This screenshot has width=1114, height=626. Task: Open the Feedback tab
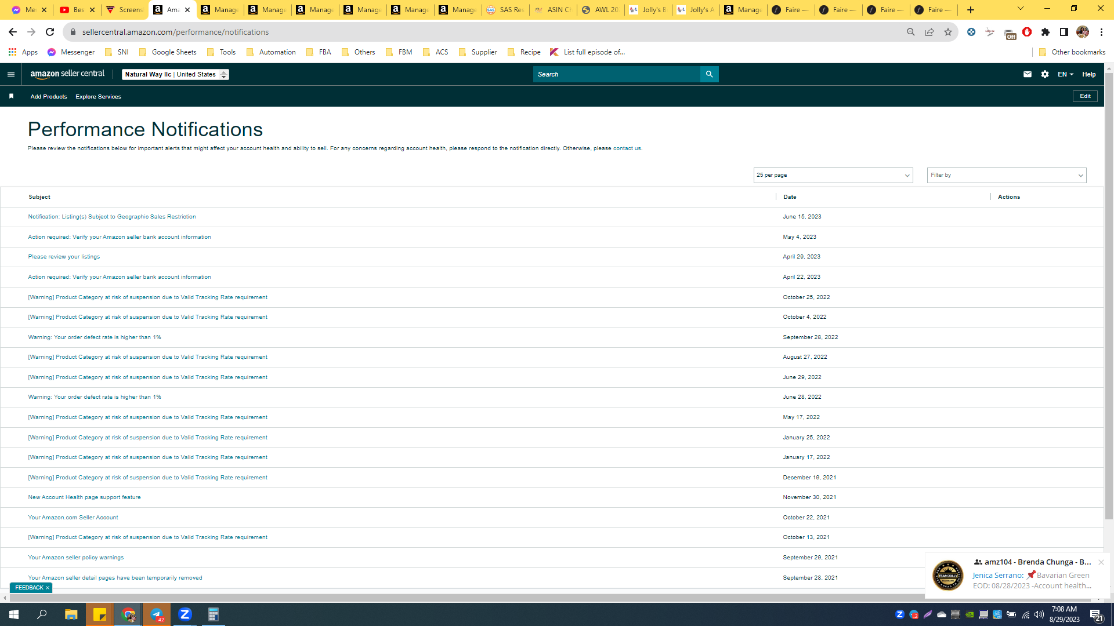(x=29, y=588)
